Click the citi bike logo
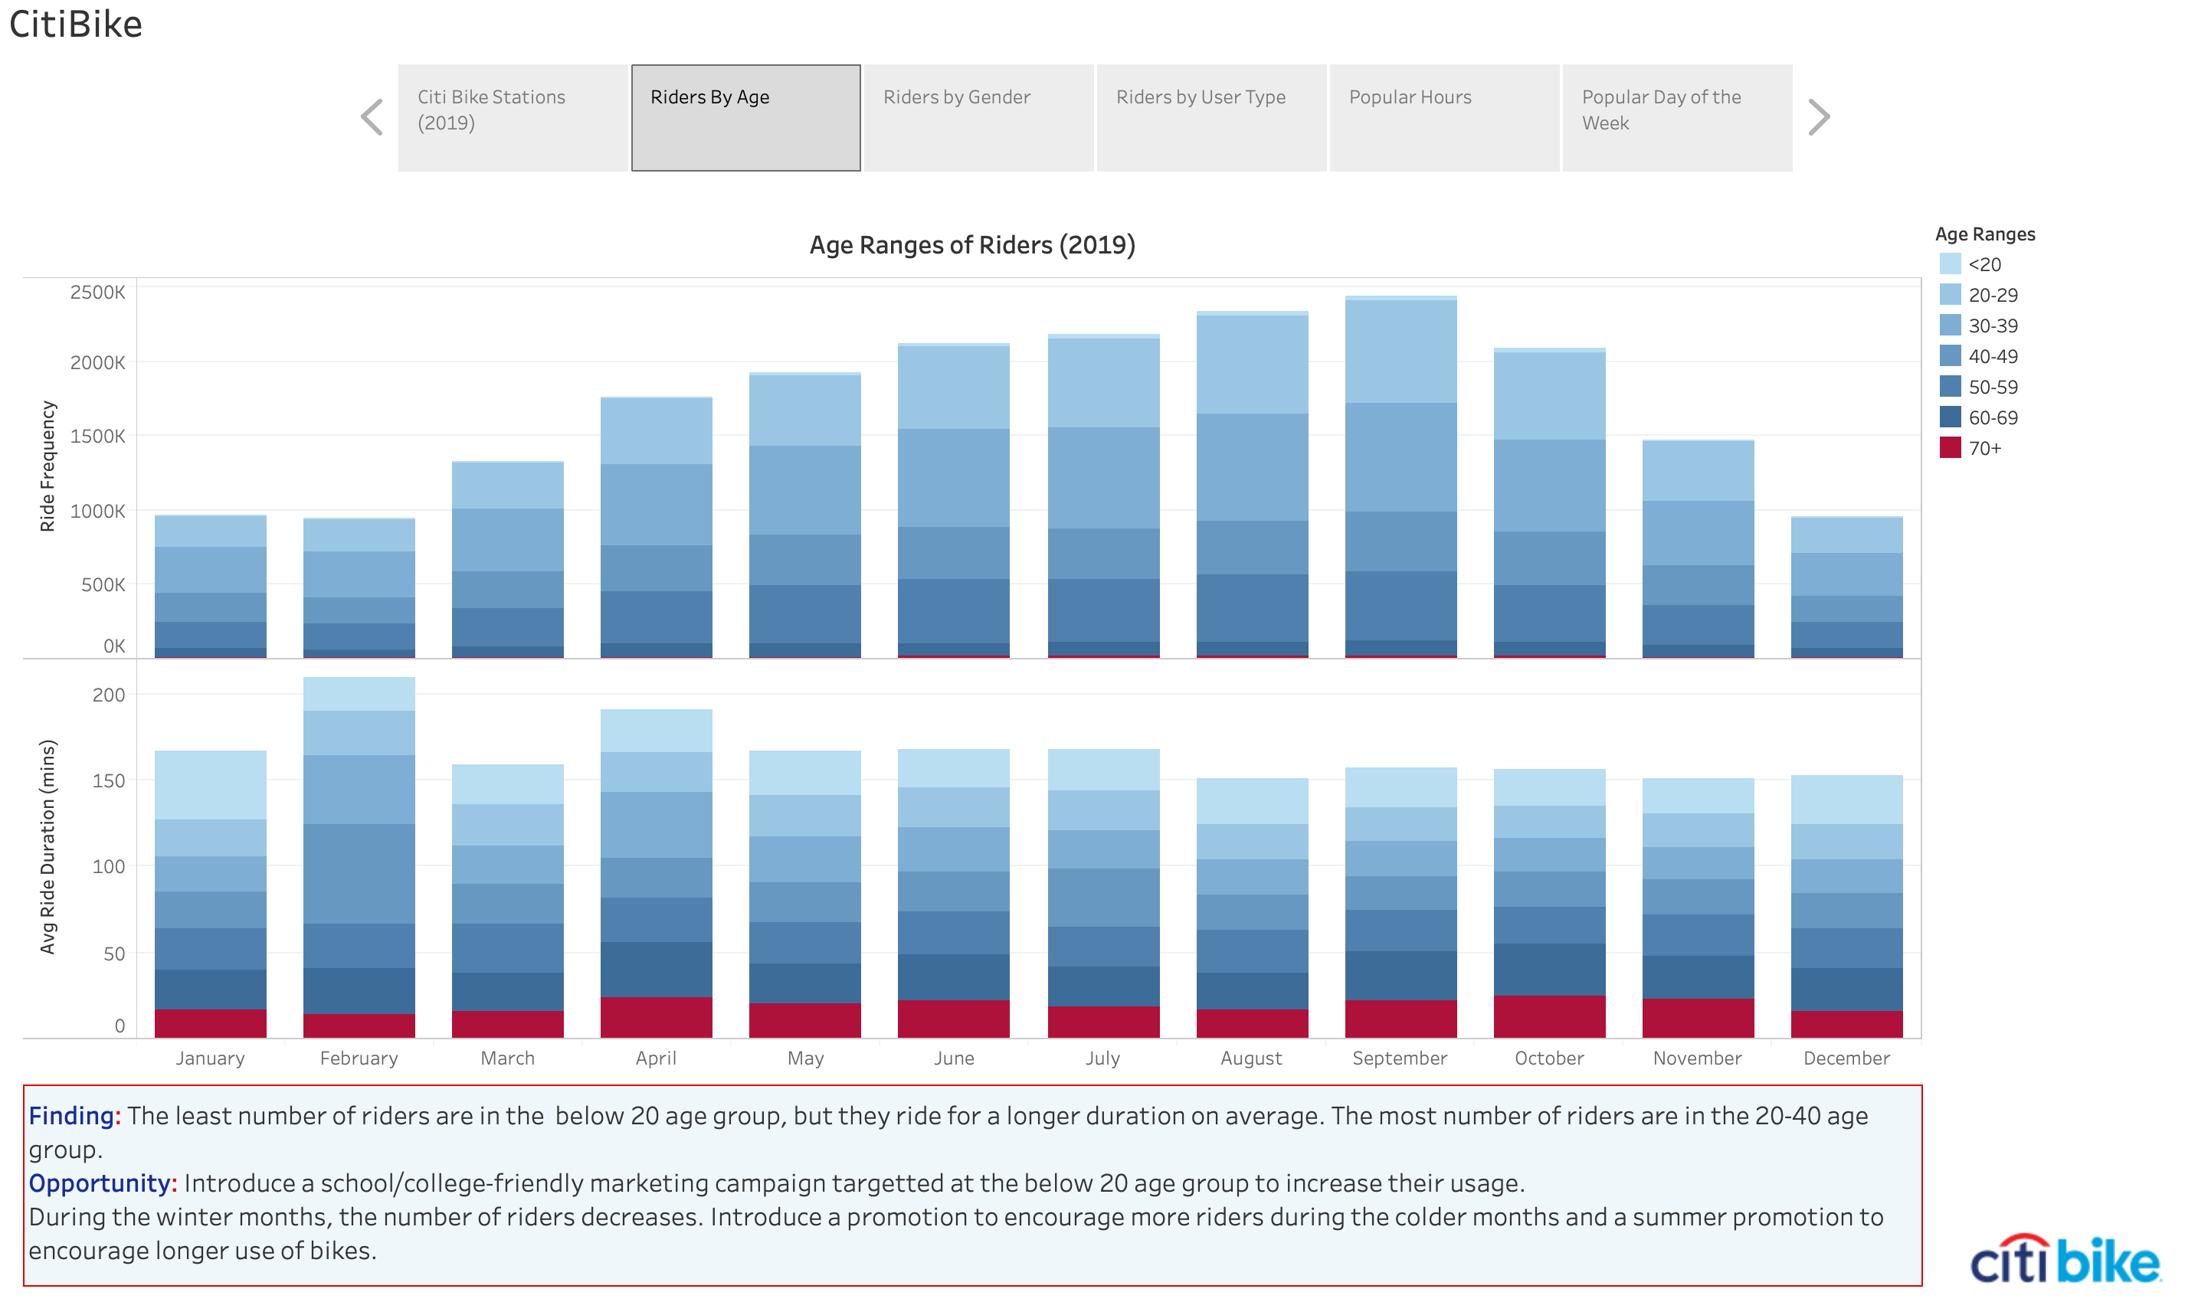2185x1302 pixels. tap(2064, 1260)
